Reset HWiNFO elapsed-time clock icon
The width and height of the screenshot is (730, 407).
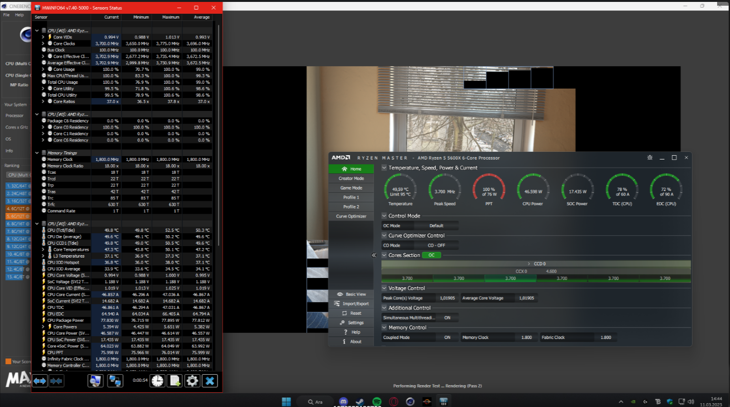(157, 380)
